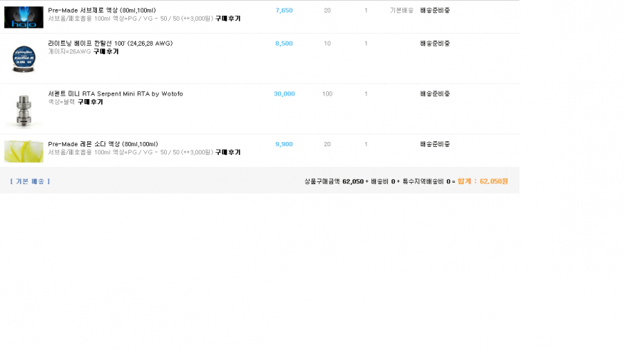Click the 7,650 price of 서브제로 액상
The width and height of the screenshot is (624, 351).
(284, 11)
